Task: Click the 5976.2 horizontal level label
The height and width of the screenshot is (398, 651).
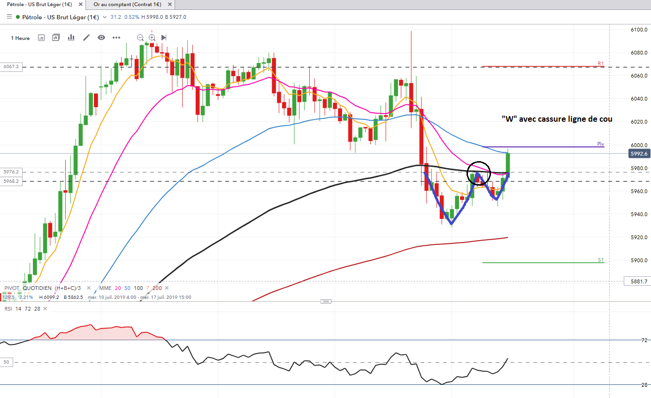Action: (11, 172)
